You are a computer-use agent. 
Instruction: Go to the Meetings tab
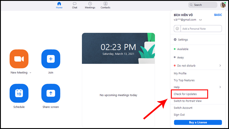(x=90, y=5)
